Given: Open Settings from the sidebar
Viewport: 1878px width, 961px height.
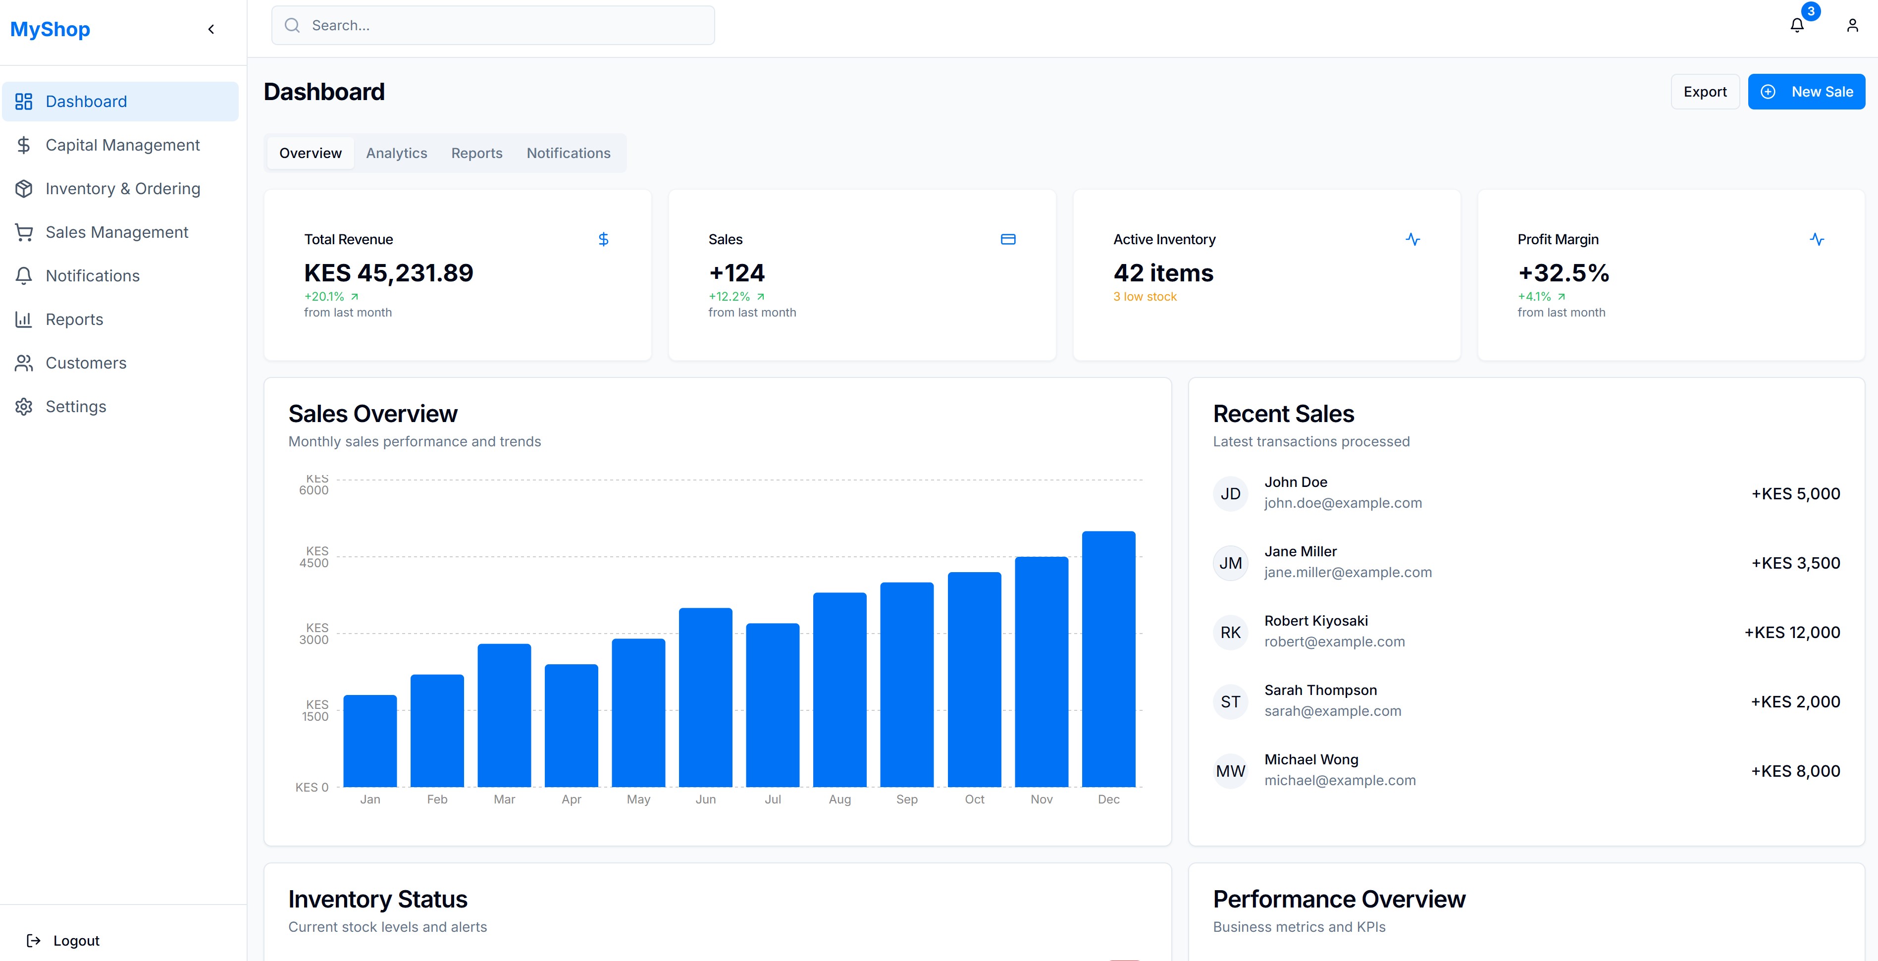Looking at the screenshot, I should point(76,407).
